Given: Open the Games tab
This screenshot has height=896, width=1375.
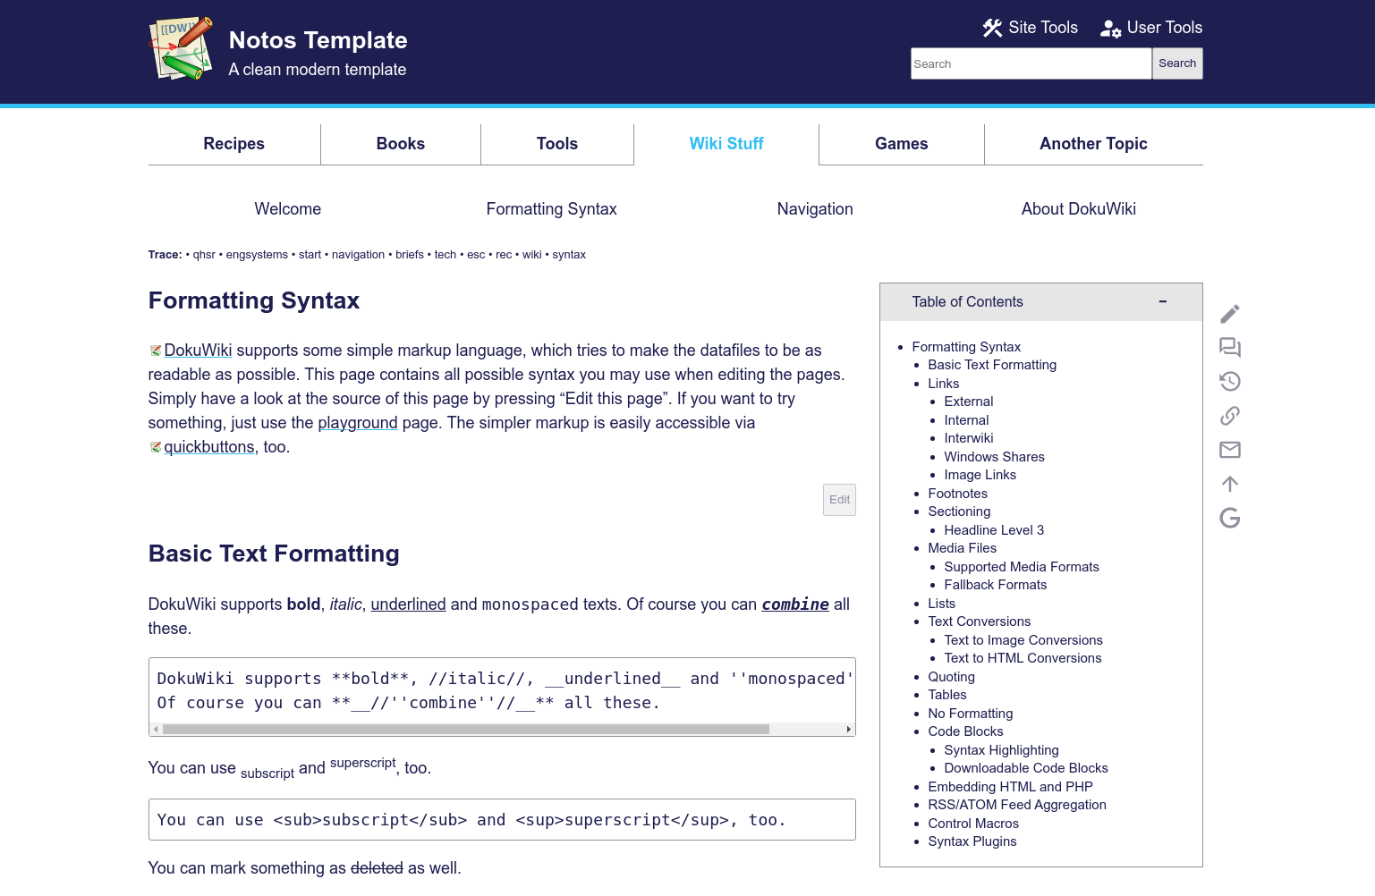Looking at the screenshot, I should click(902, 144).
